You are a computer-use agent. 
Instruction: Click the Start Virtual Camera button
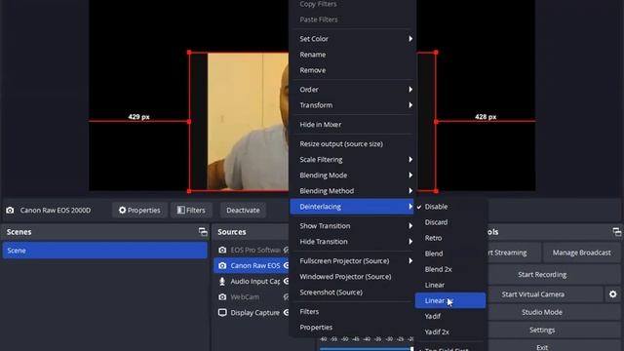pyautogui.click(x=544, y=294)
